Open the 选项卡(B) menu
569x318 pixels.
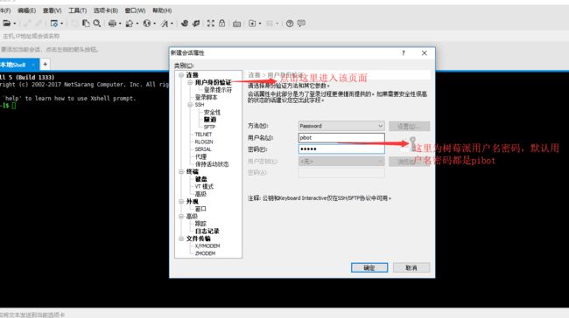(x=106, y=10)
